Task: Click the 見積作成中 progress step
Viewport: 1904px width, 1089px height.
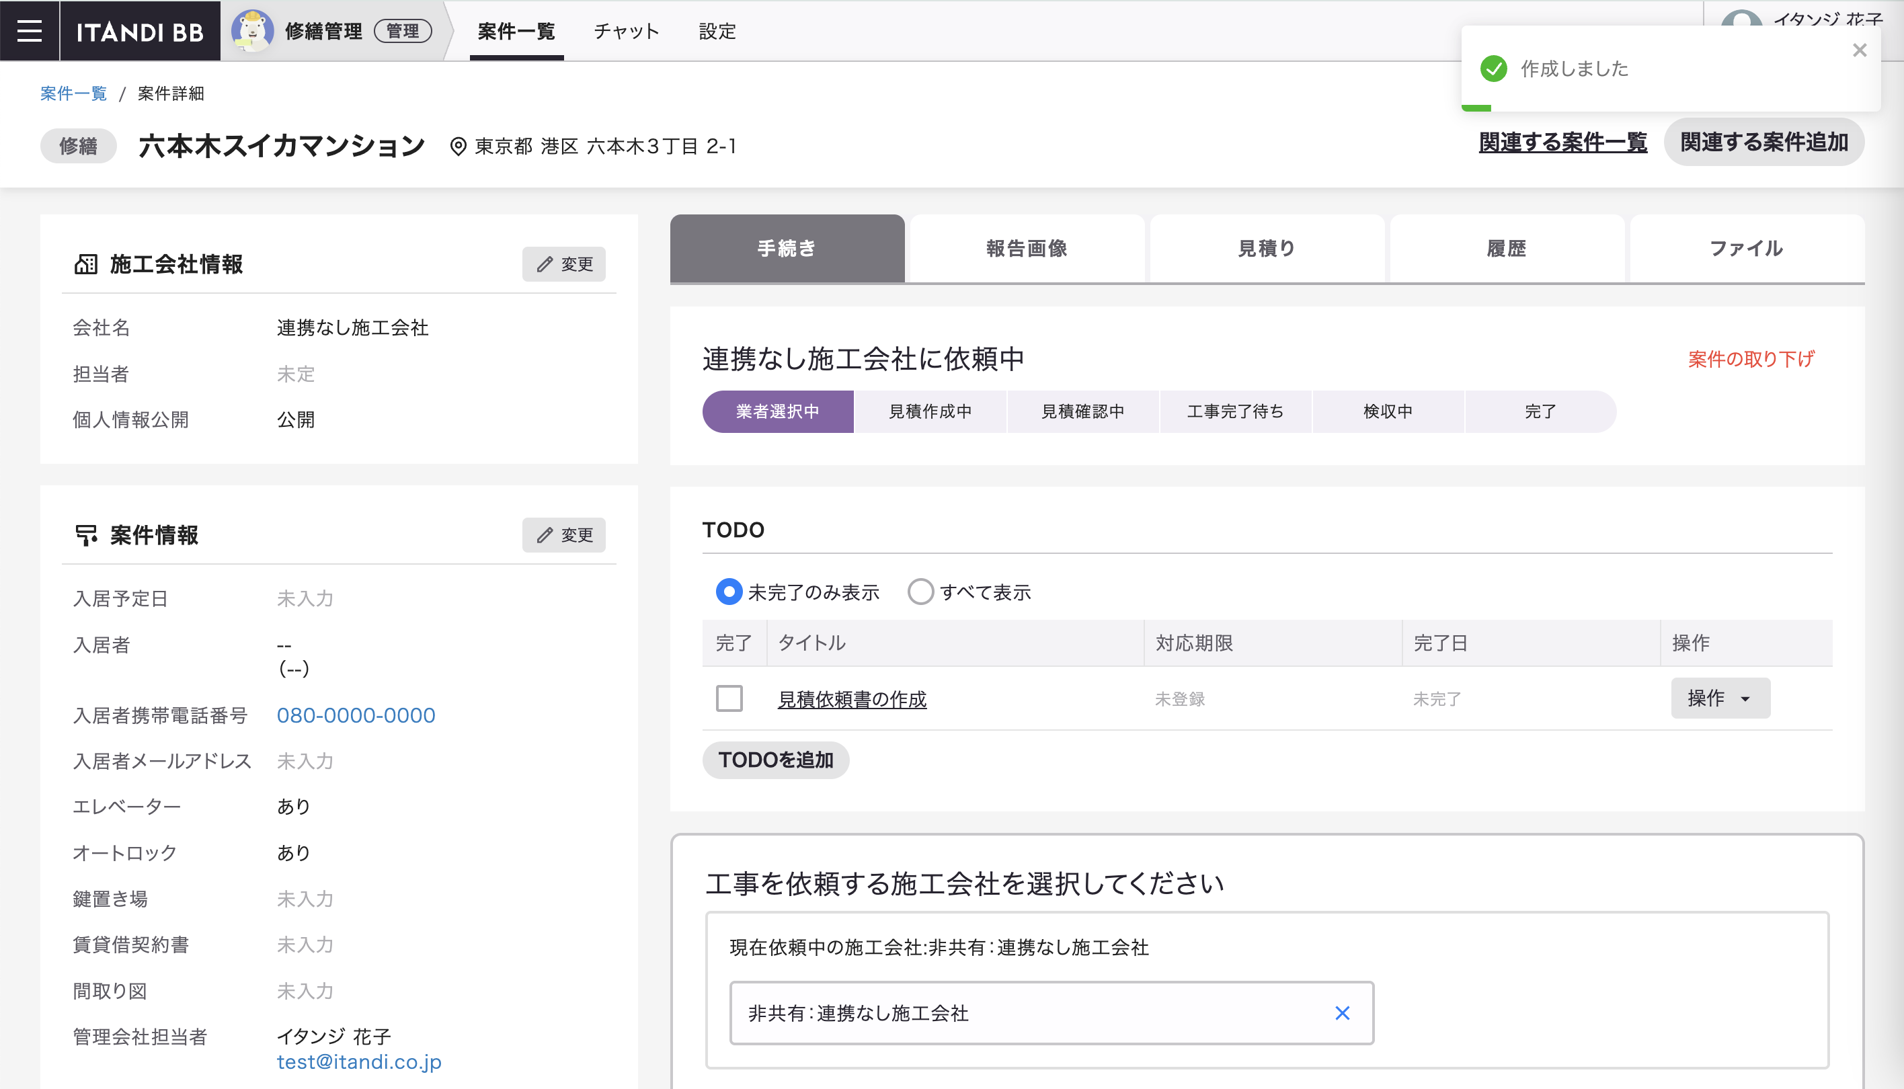Action: tap(930, 411)
